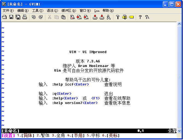This screenshot has width=183, height=140.
Task: Click the Print toolbar icon
Action: click(25, 17)
